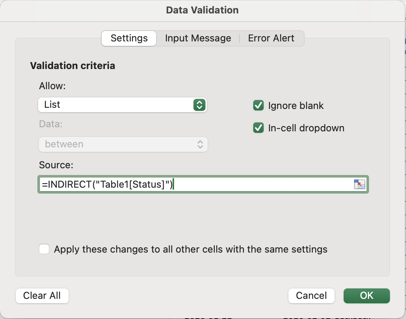Enable Apply these changes to all other cells
This screenshot has width=406, height=319.
(x=44, y=249)
